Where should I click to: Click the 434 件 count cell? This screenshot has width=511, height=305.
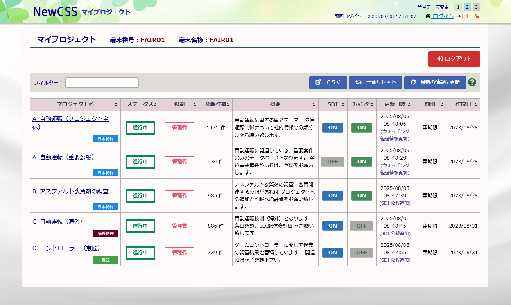(x=216, y=162)
